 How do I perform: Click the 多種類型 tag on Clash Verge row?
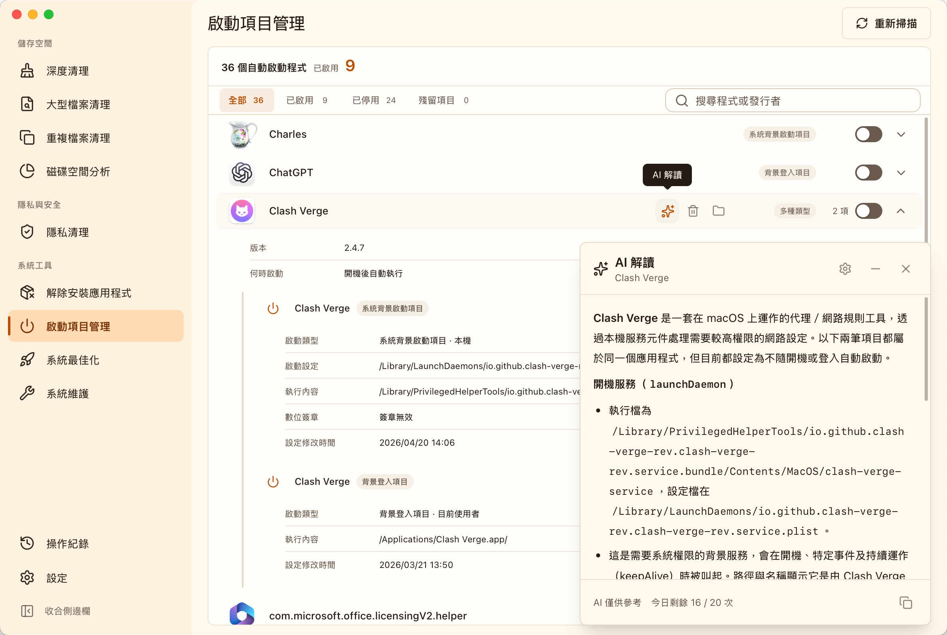[795, 211]
